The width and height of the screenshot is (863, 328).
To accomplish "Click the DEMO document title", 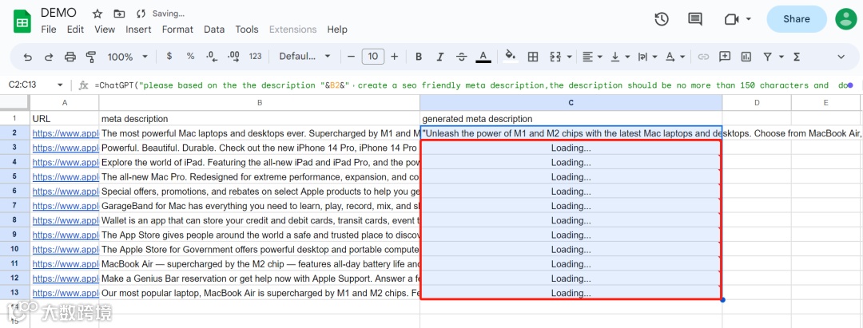I will coord(59,14).
